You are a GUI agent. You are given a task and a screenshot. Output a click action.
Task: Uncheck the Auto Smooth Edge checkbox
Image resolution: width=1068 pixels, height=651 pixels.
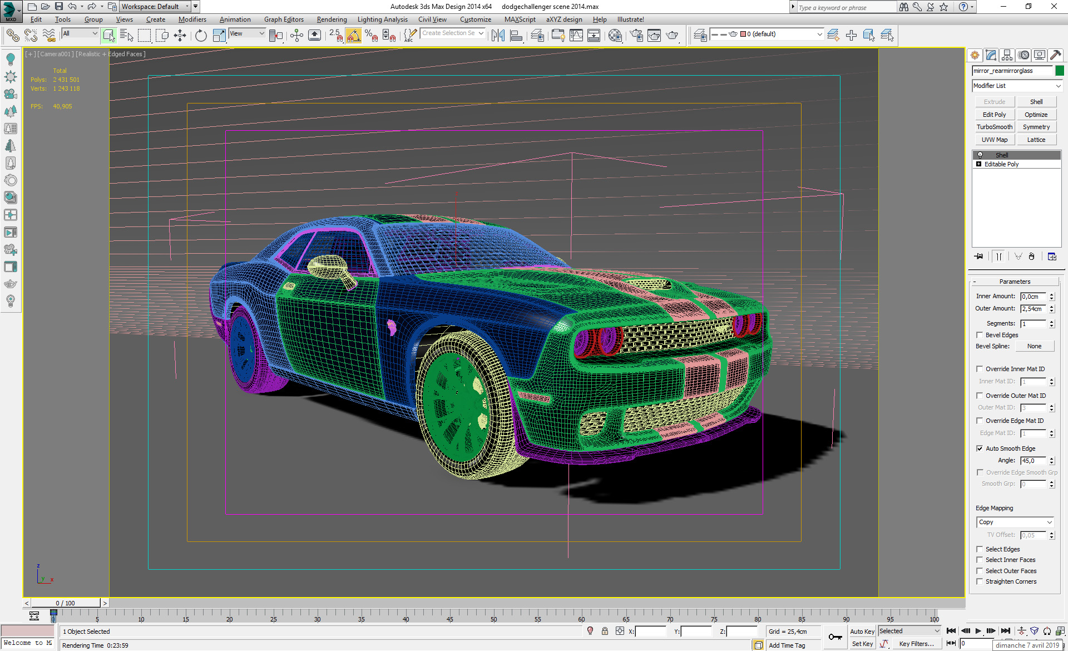coord(980,448)
